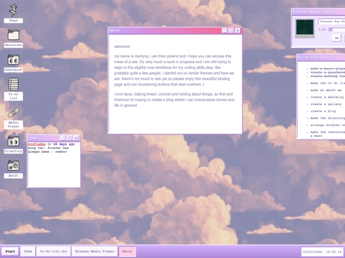Open the Resources folder icon
The height and width of the screenshot is (258, 345).
point(13,38)
